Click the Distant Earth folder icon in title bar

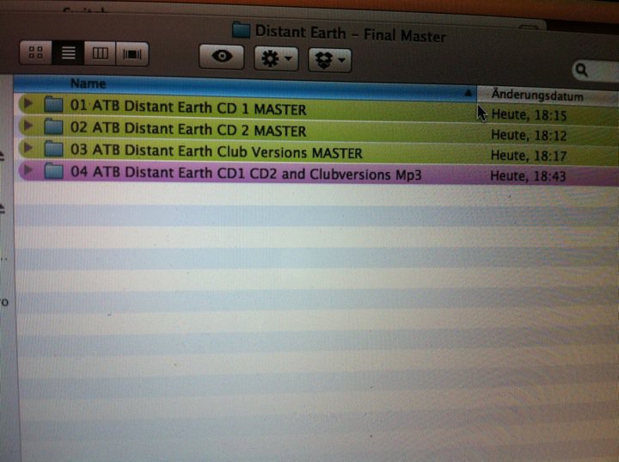pyautogui.click(x=241, y=32)
